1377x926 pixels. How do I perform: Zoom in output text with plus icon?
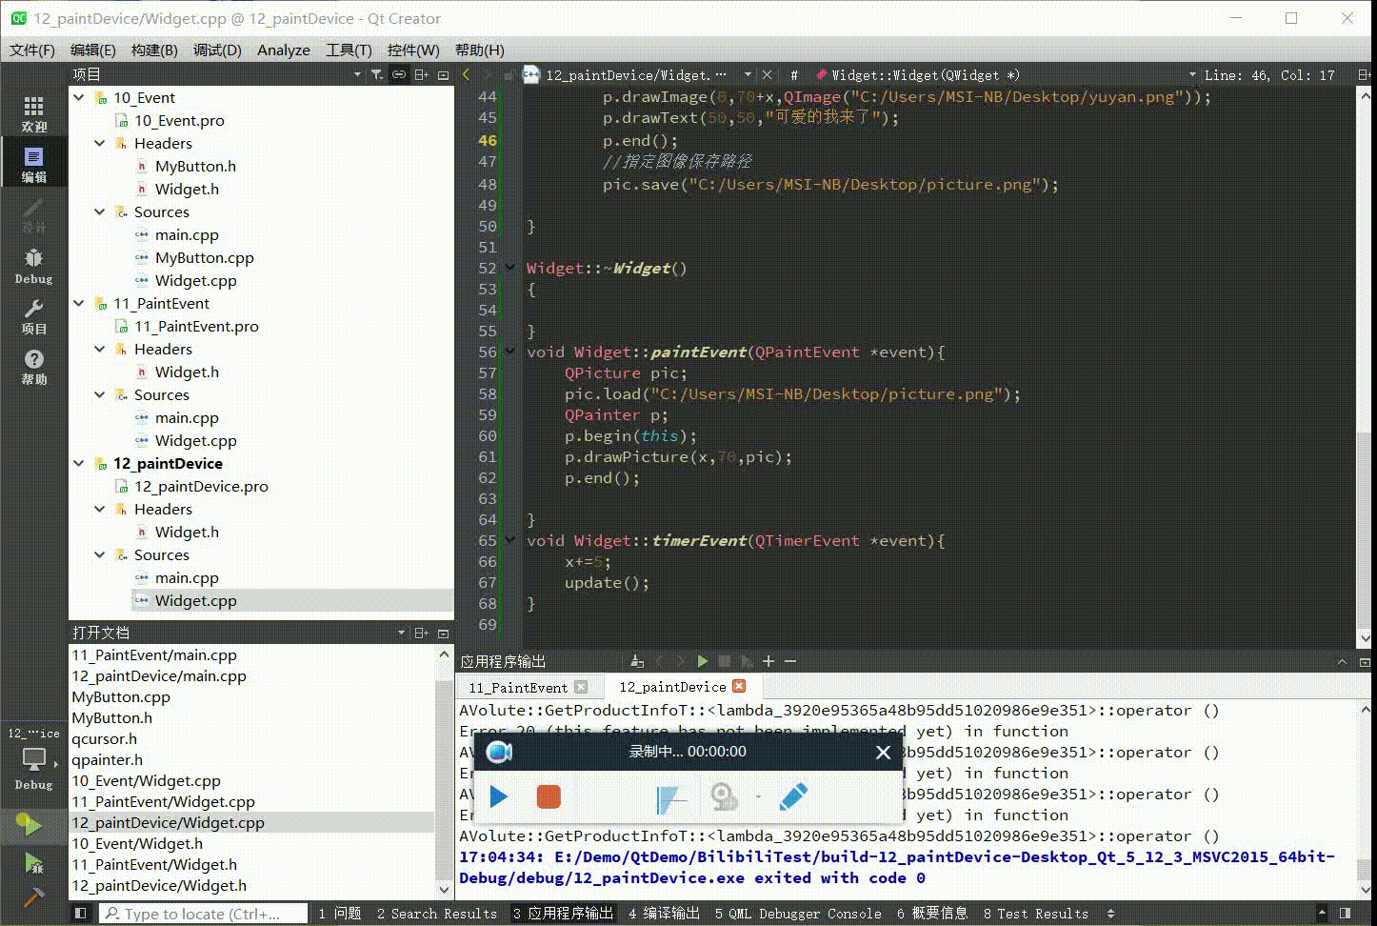coord(768,661)
